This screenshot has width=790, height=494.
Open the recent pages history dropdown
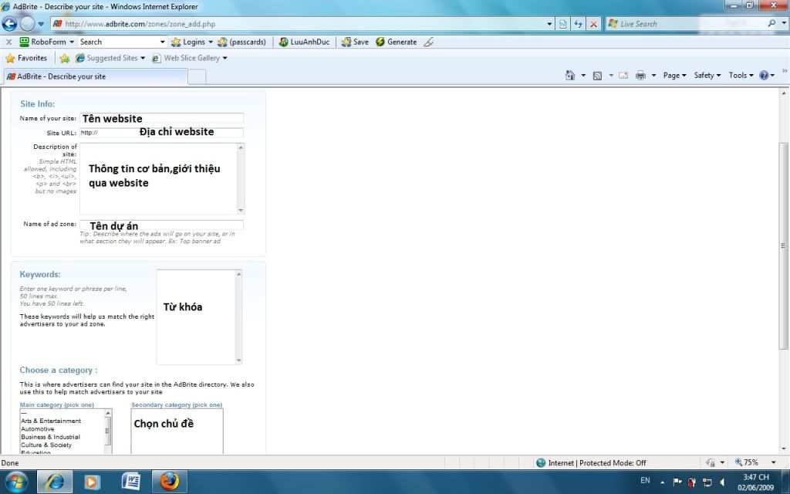click(x=41, y=24)
